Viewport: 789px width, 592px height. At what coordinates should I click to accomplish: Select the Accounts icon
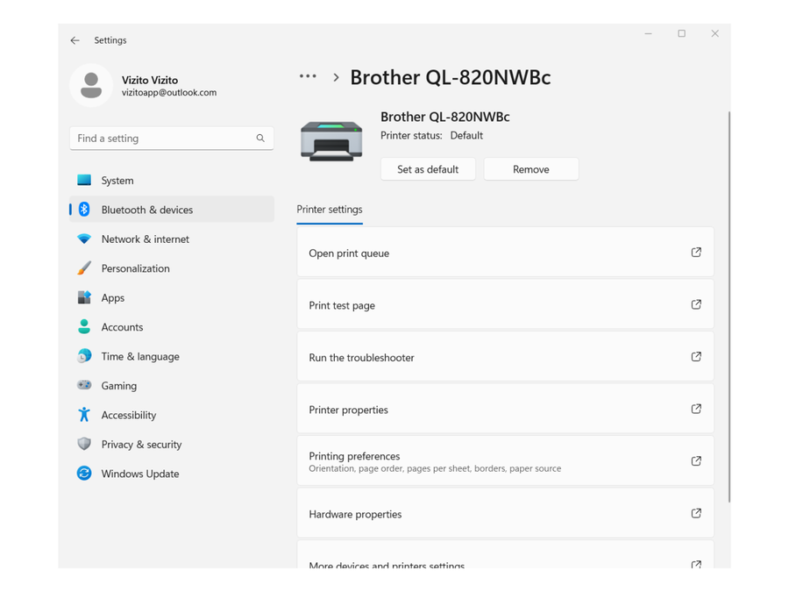(84, 327)
